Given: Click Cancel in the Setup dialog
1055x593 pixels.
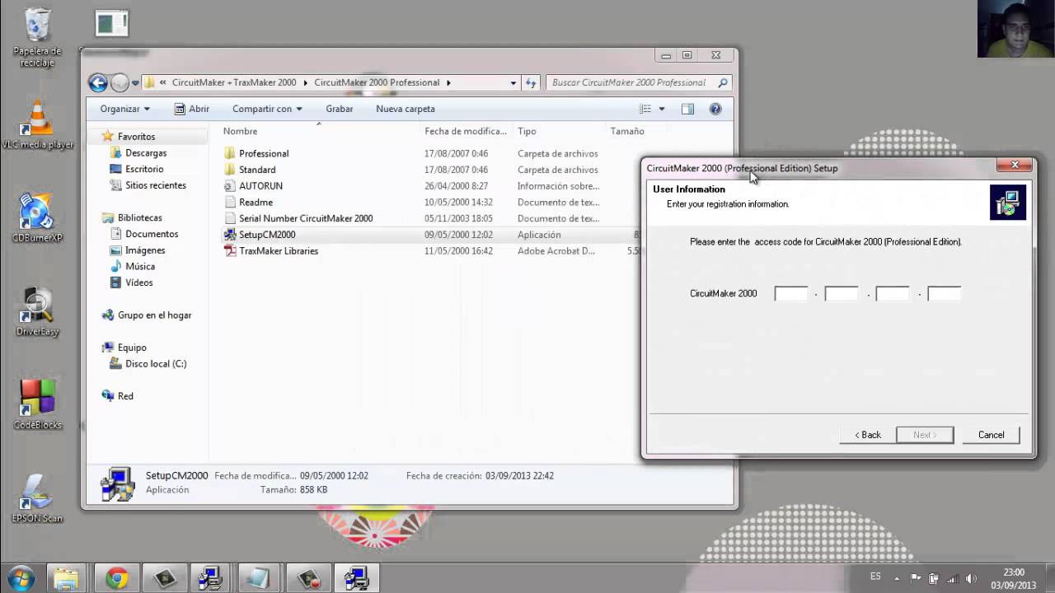Looking at the screenshot, I should [x=991, y=435].
